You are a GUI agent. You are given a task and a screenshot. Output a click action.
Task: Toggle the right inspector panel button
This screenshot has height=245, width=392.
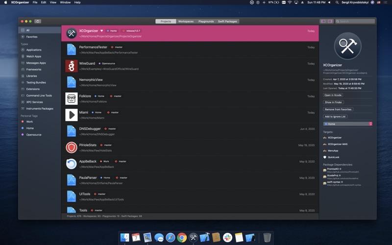pyautogui.click(x=330, y=21)
